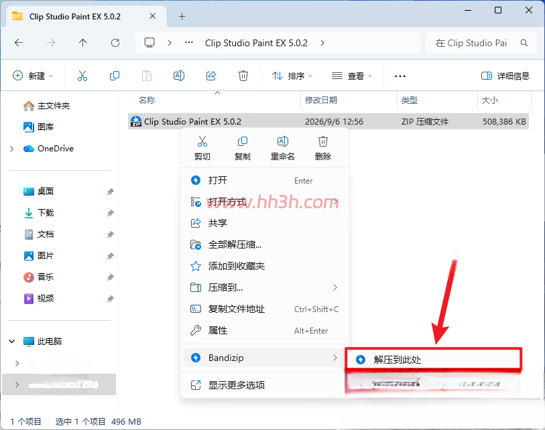The image size is (545, 430).
Task: Open 桌面 in the sidebar
Action: pos(38,192)
